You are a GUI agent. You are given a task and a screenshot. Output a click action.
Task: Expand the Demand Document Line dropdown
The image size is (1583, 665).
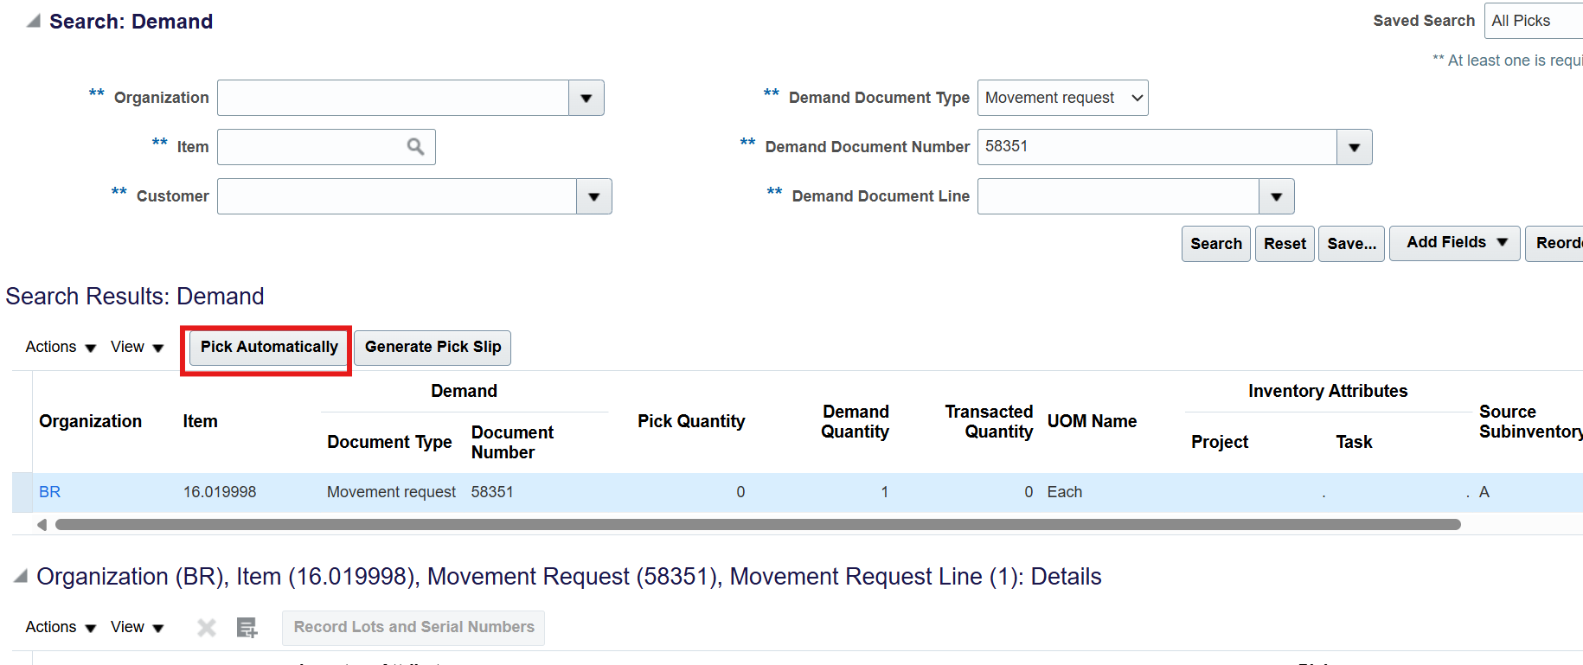(x=1276, y=197)
